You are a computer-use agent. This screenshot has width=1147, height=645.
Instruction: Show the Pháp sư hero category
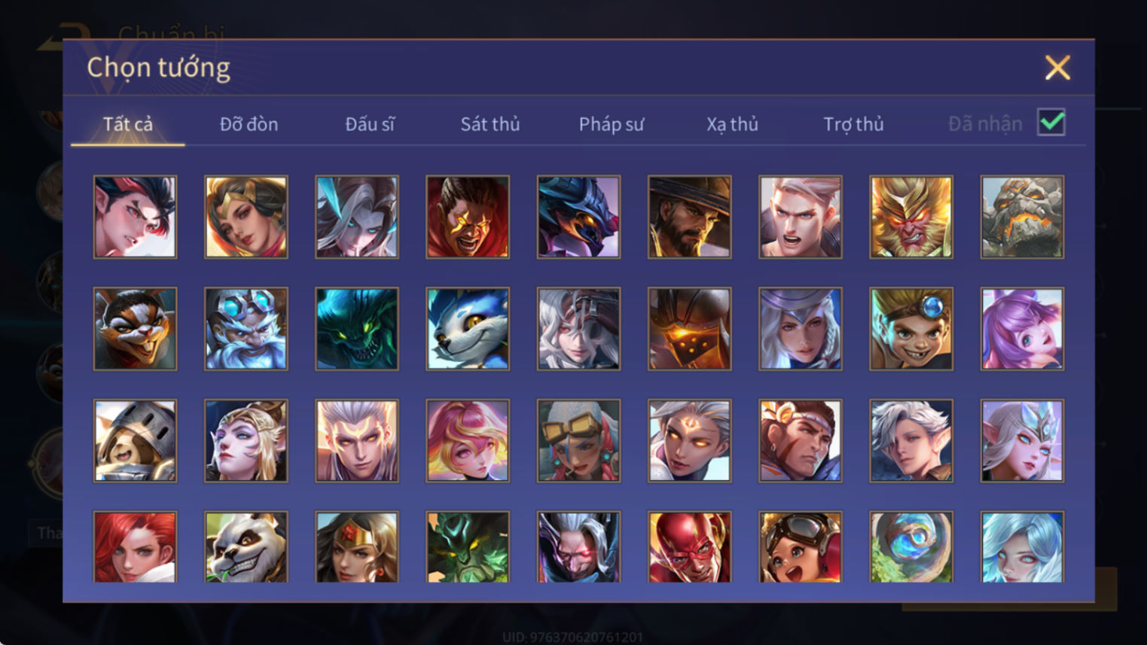[x=612, y=124]
